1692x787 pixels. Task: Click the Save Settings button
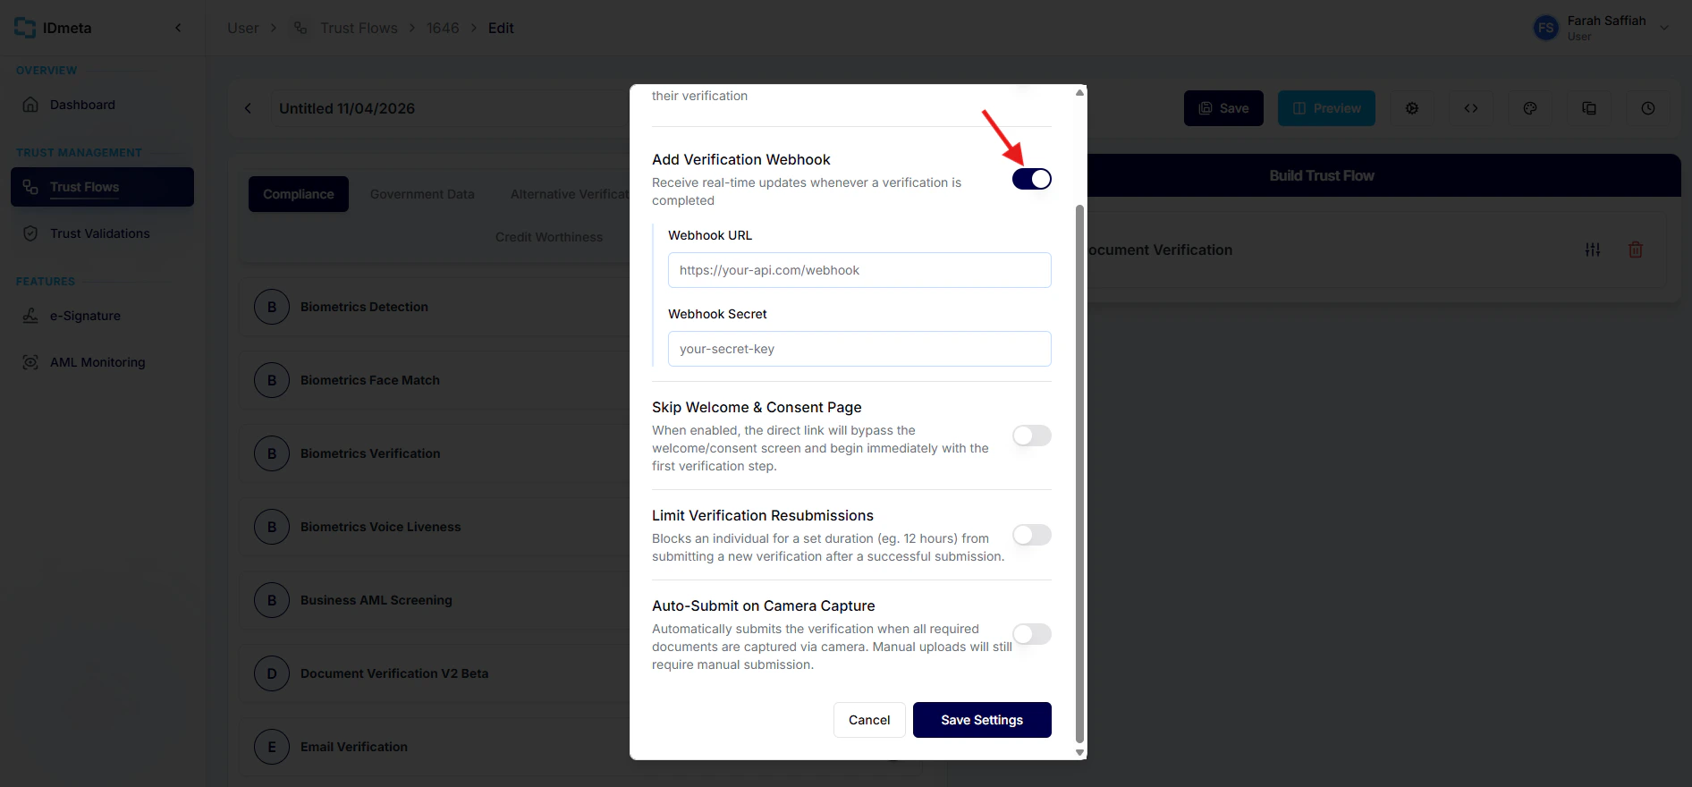(x=982, y=720)
